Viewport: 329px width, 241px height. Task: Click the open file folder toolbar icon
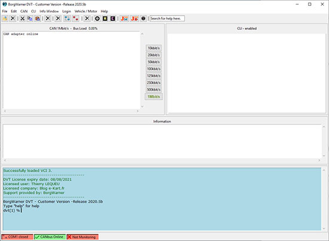tap(5, 19)
